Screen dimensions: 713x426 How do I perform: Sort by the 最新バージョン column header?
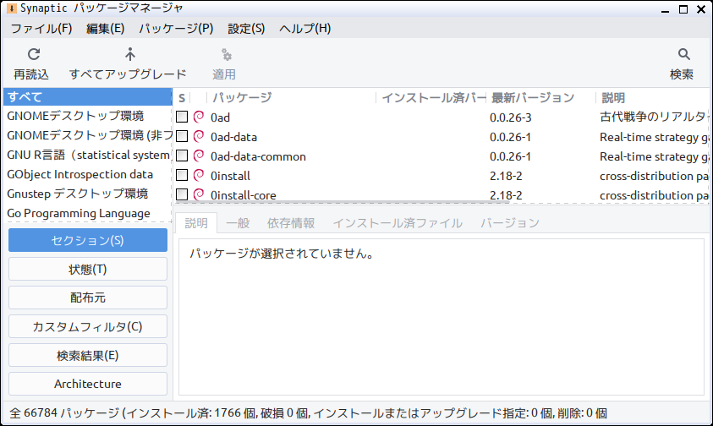pyautogui.click(x=533, y=97)
